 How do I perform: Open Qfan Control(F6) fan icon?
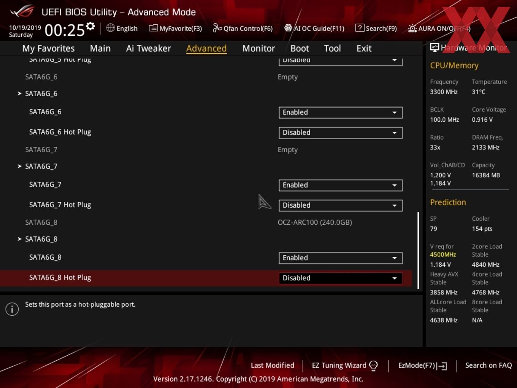click(x=217, y=28)
